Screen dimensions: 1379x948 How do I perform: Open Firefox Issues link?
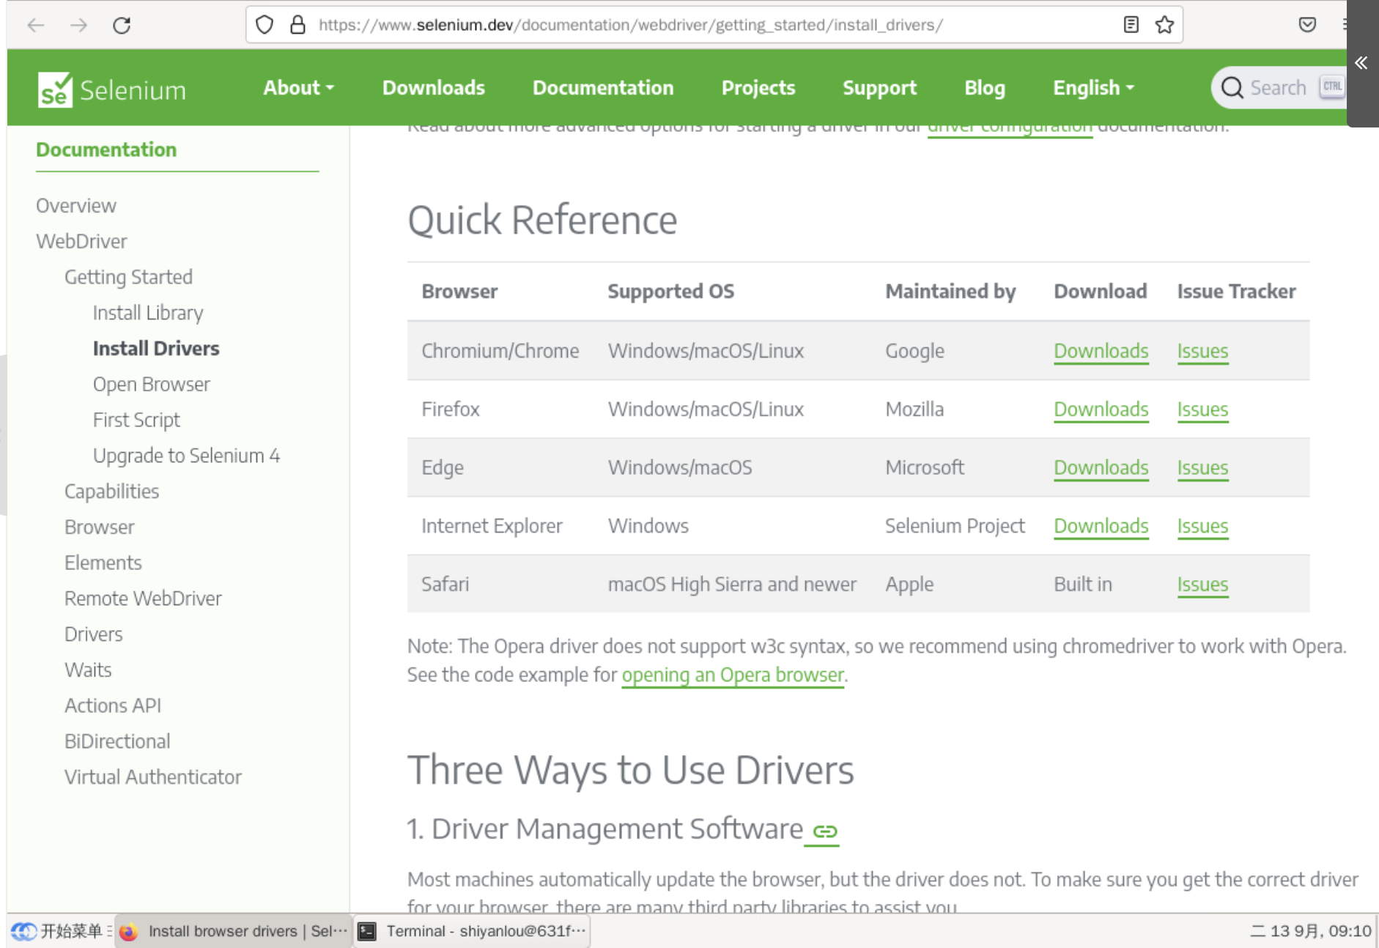(x=1202, y=409)
